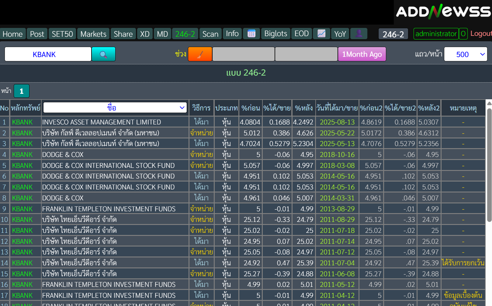This screenshot has width=492, height=306.
Task: Click date 2013-08-29 cell
Action: (x=337, y=209)
